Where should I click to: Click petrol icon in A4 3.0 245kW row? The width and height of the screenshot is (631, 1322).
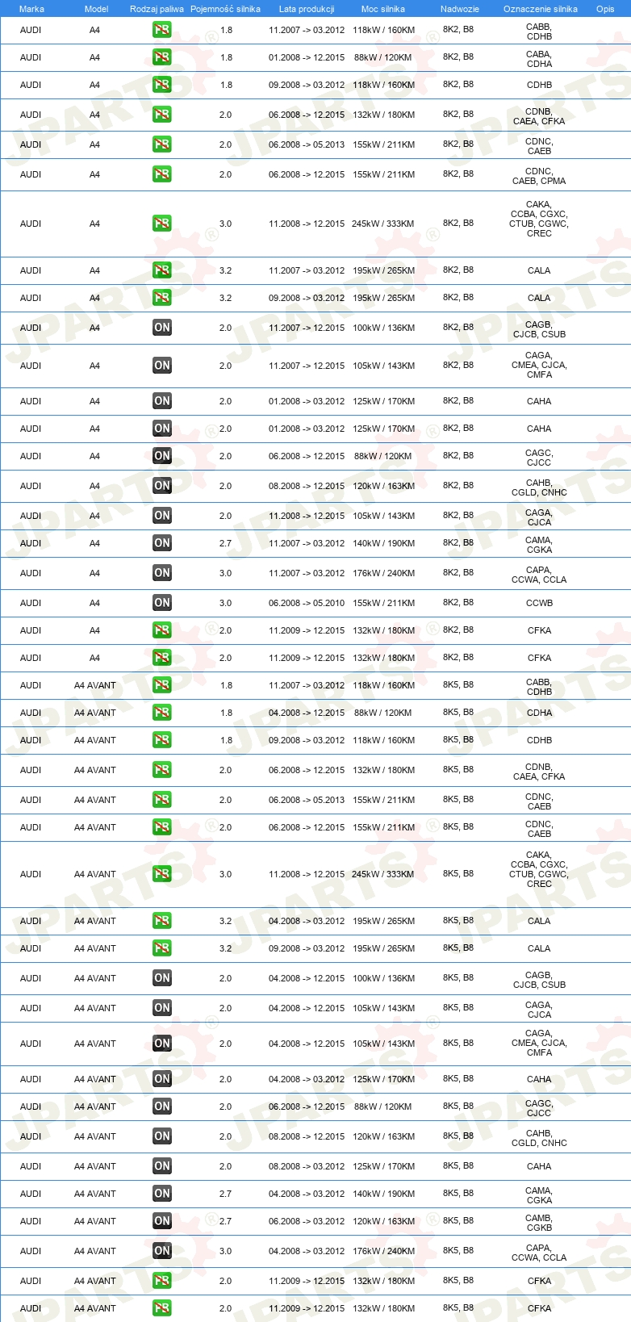click(162, 224)
